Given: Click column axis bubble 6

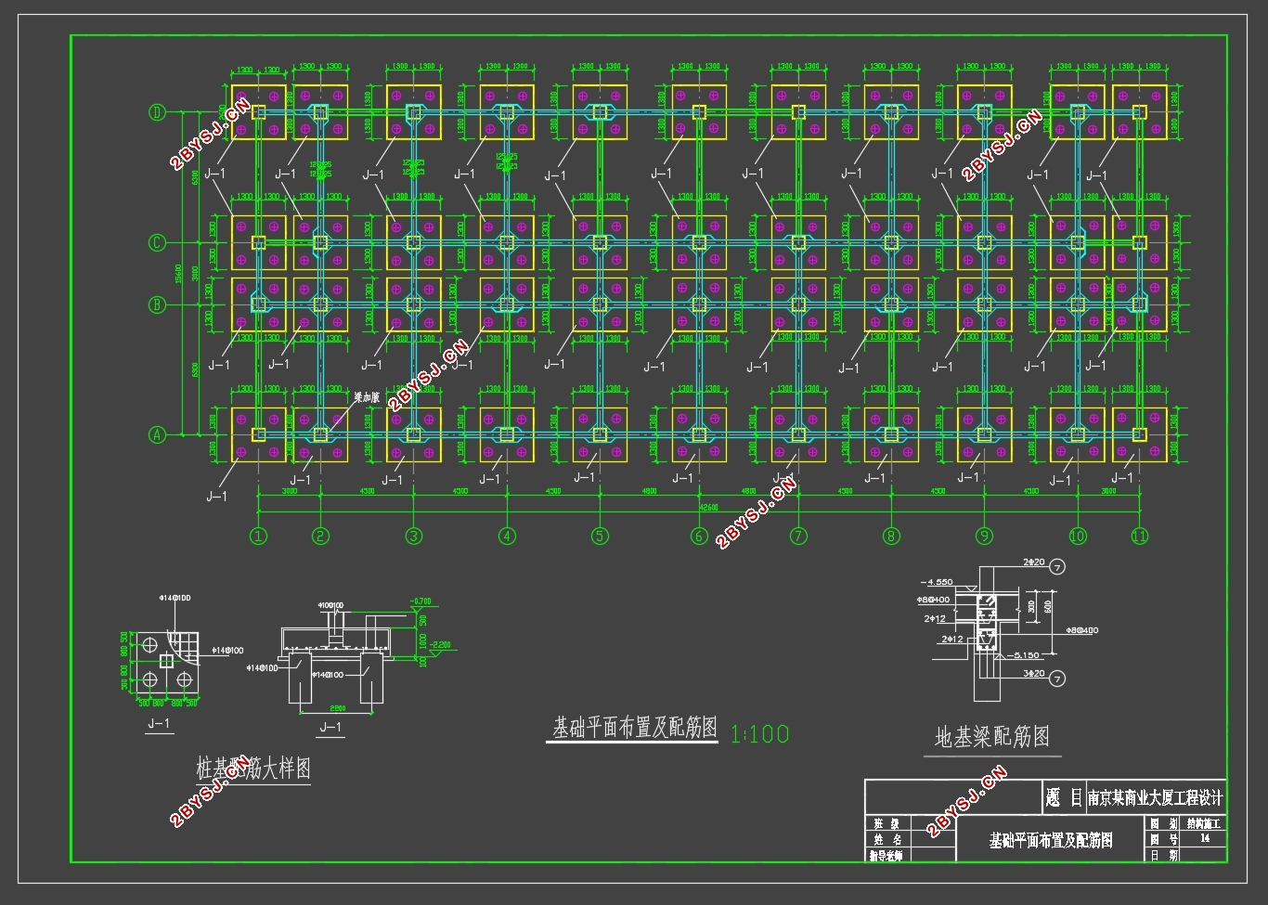Looking at the screenshot, I should click(x=699, y=536).
